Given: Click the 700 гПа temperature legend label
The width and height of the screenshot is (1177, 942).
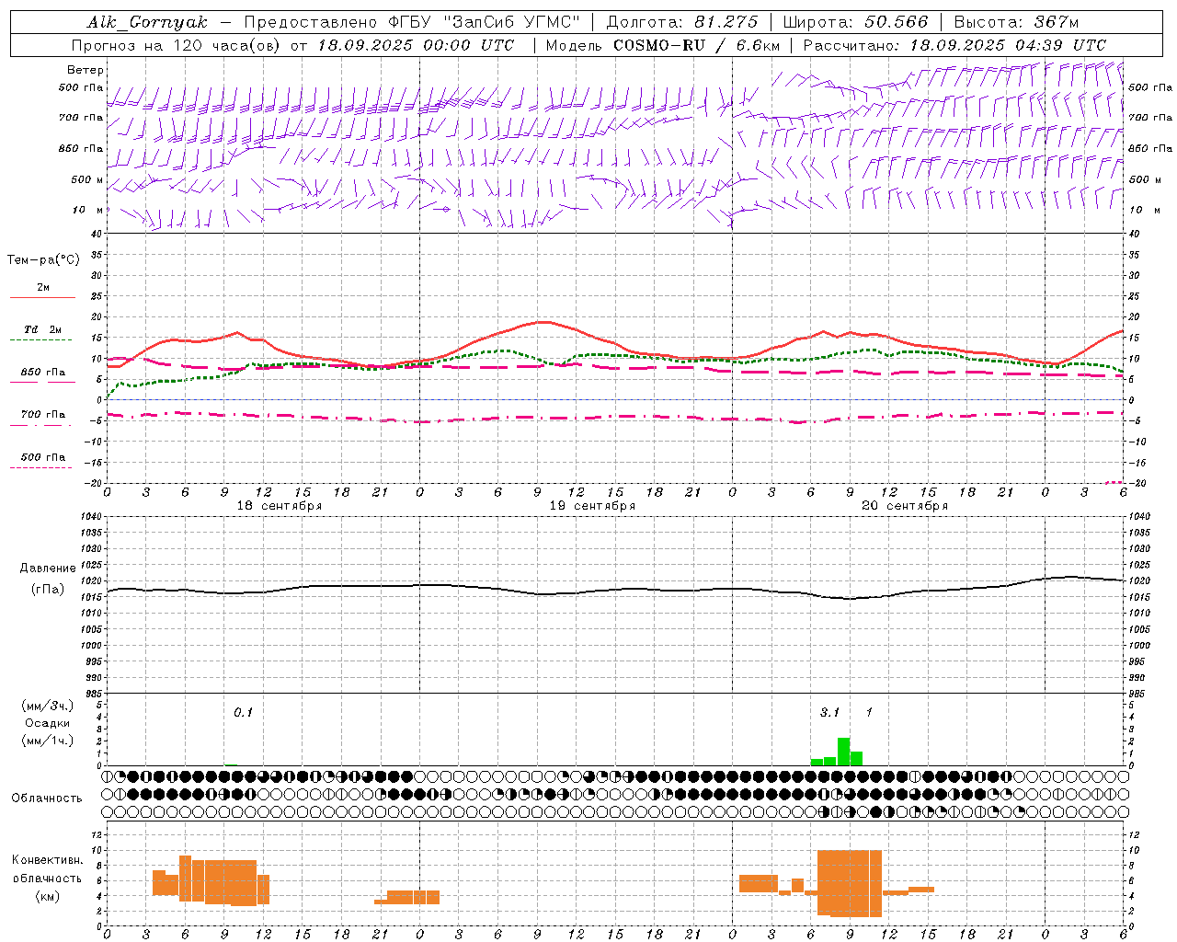Looking at the screenshot, I should click(43, 415).
